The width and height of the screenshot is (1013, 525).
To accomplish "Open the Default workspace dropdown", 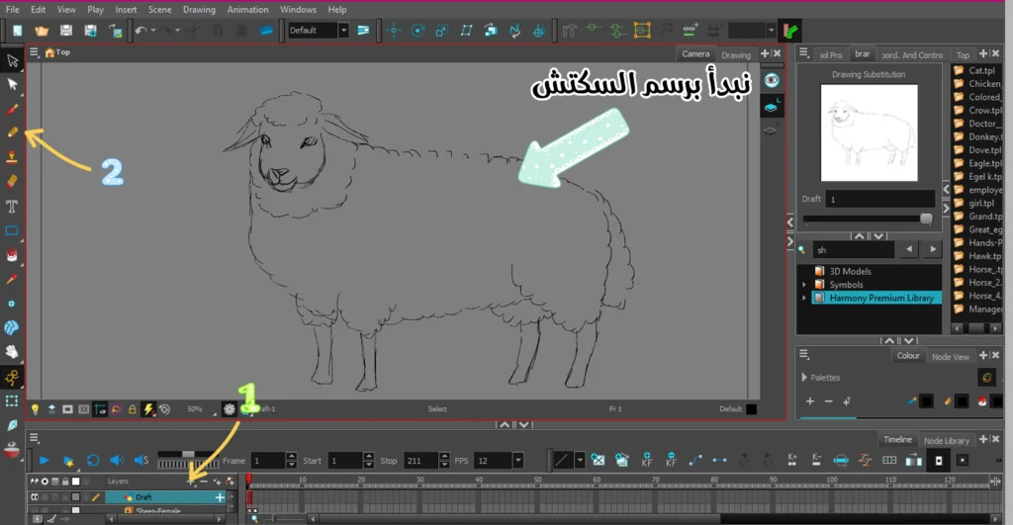I will click(x=343, y=31).
